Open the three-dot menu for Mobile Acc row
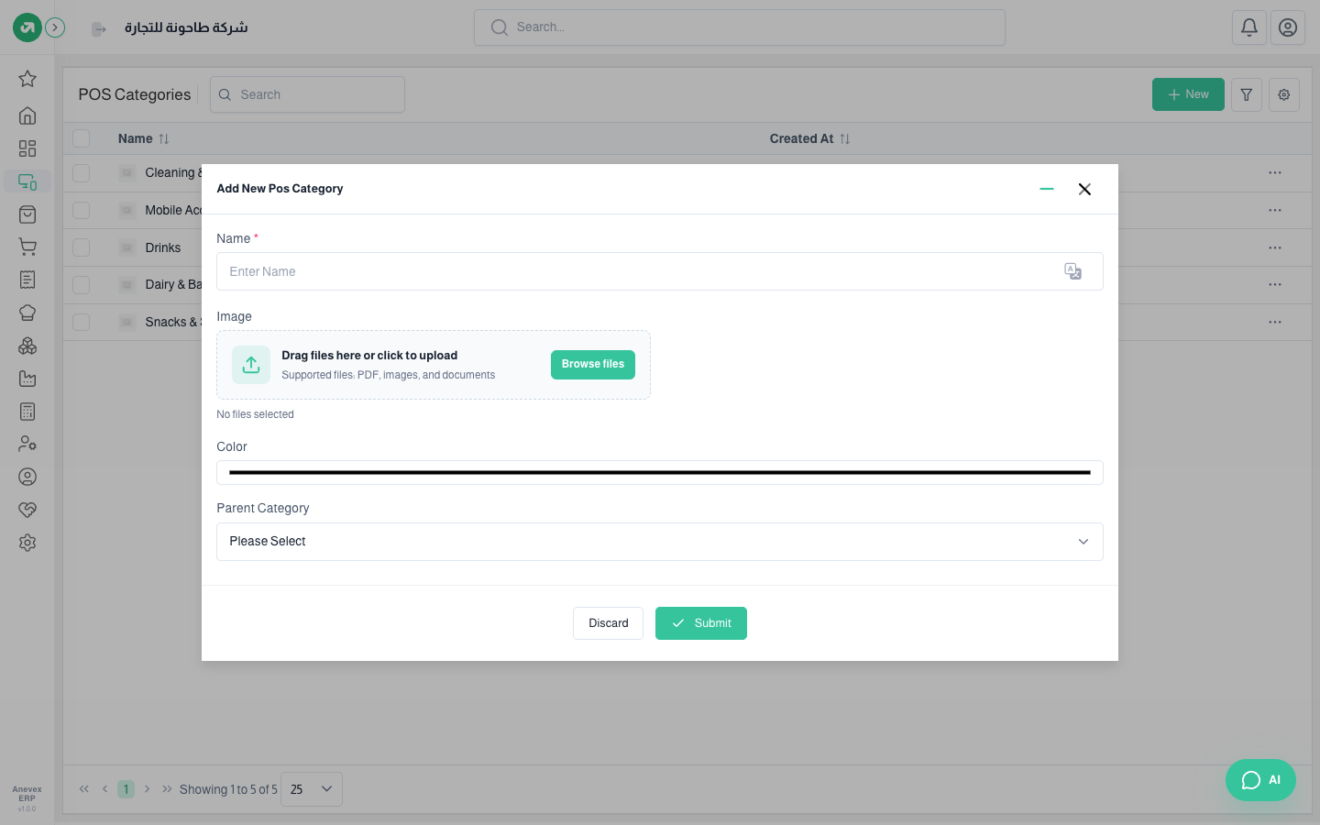Screen dimensions: 1320x825 click(x=1275, y=210)
